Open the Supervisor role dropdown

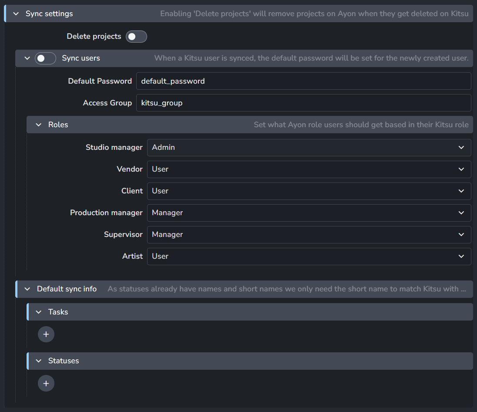point(309,235)
